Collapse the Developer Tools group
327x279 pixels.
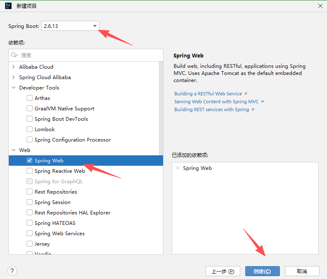pyautogui.click(x=14, y=87)
